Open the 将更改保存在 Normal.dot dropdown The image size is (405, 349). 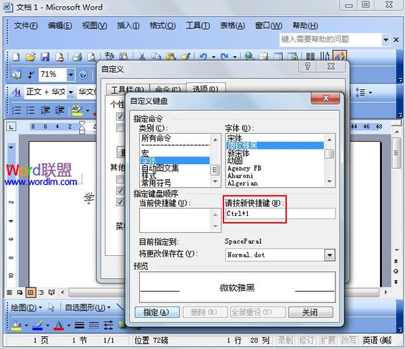329,255
